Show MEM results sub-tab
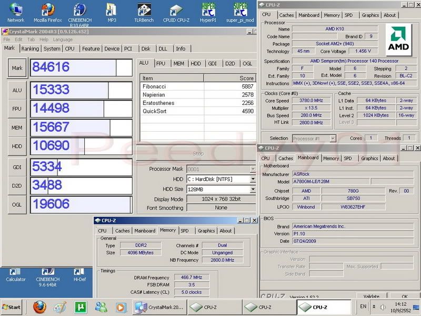Image resolution: width=421 pixels, height=316 pixels. [x=178, y=63]
